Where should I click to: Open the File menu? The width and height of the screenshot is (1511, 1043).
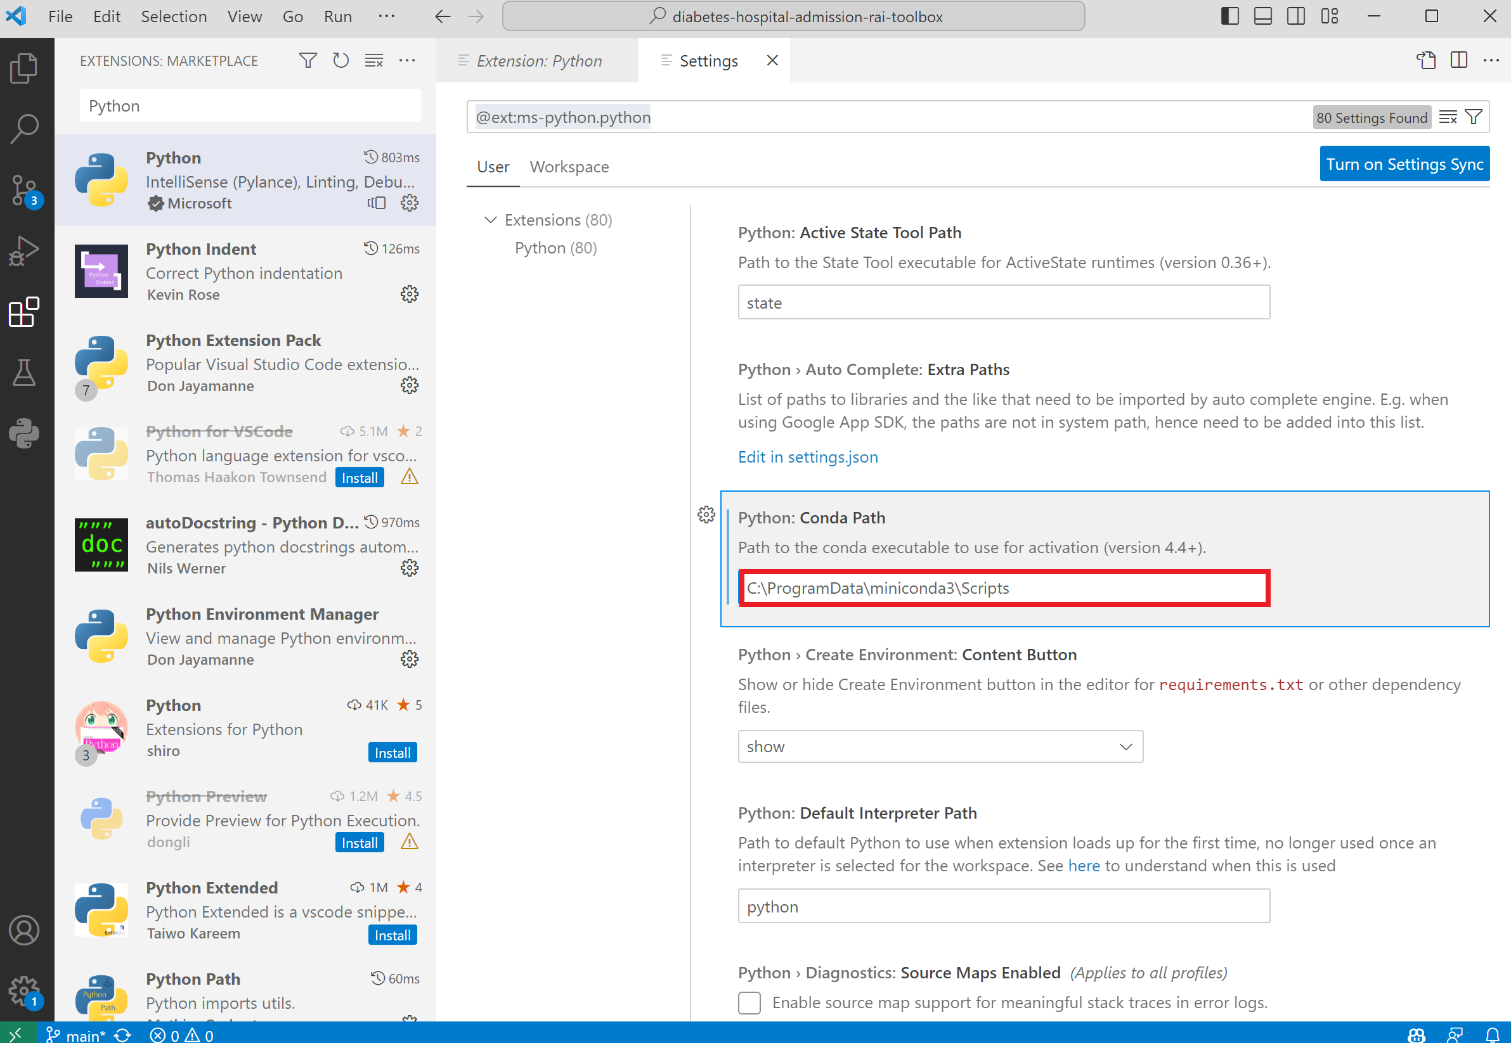point(60,16)
